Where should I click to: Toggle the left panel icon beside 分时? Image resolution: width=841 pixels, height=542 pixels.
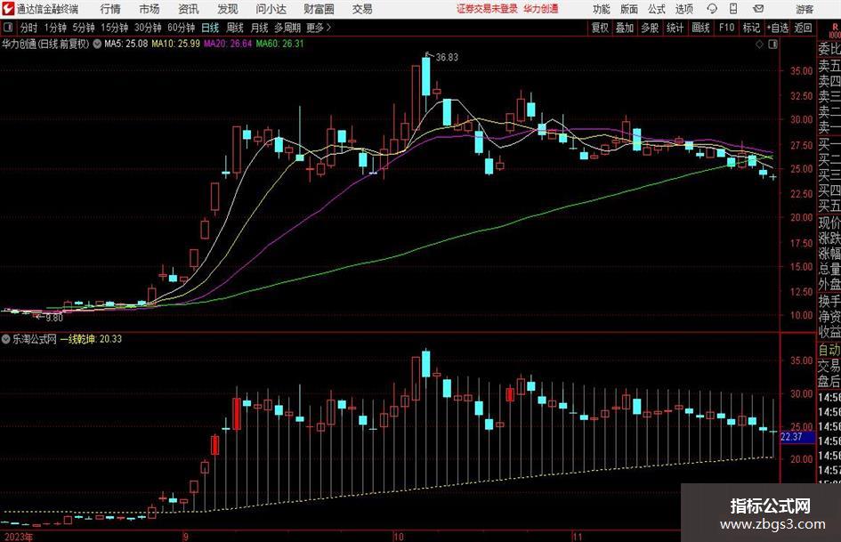[x=8, y=28]
